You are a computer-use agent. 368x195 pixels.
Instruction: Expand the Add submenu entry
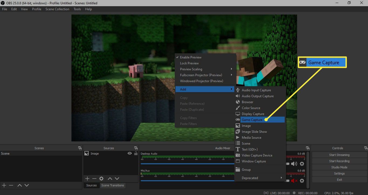(205, 89)
